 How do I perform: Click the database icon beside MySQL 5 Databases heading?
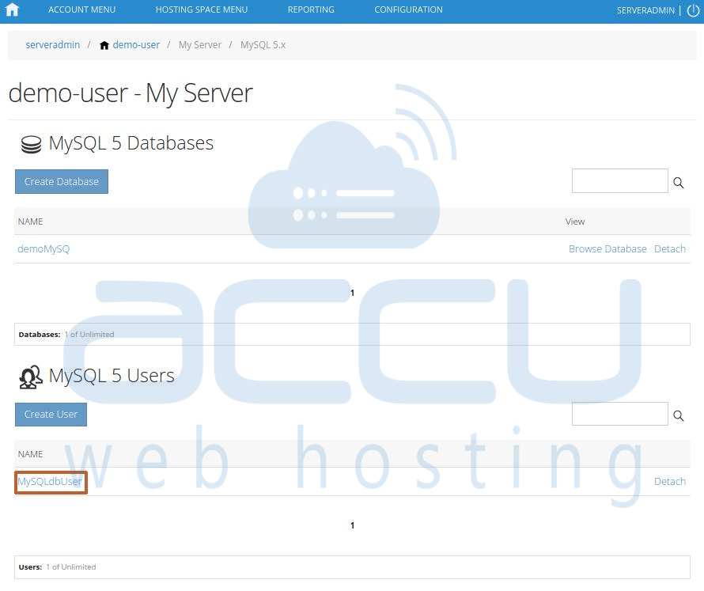click(30, 144)
